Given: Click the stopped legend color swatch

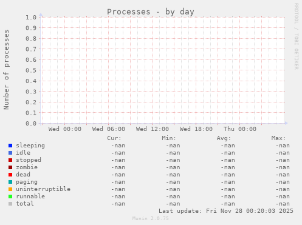Looking at the screenshot, I should [x=10, y=160].
